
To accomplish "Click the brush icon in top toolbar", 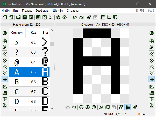I will pos(89,17).
